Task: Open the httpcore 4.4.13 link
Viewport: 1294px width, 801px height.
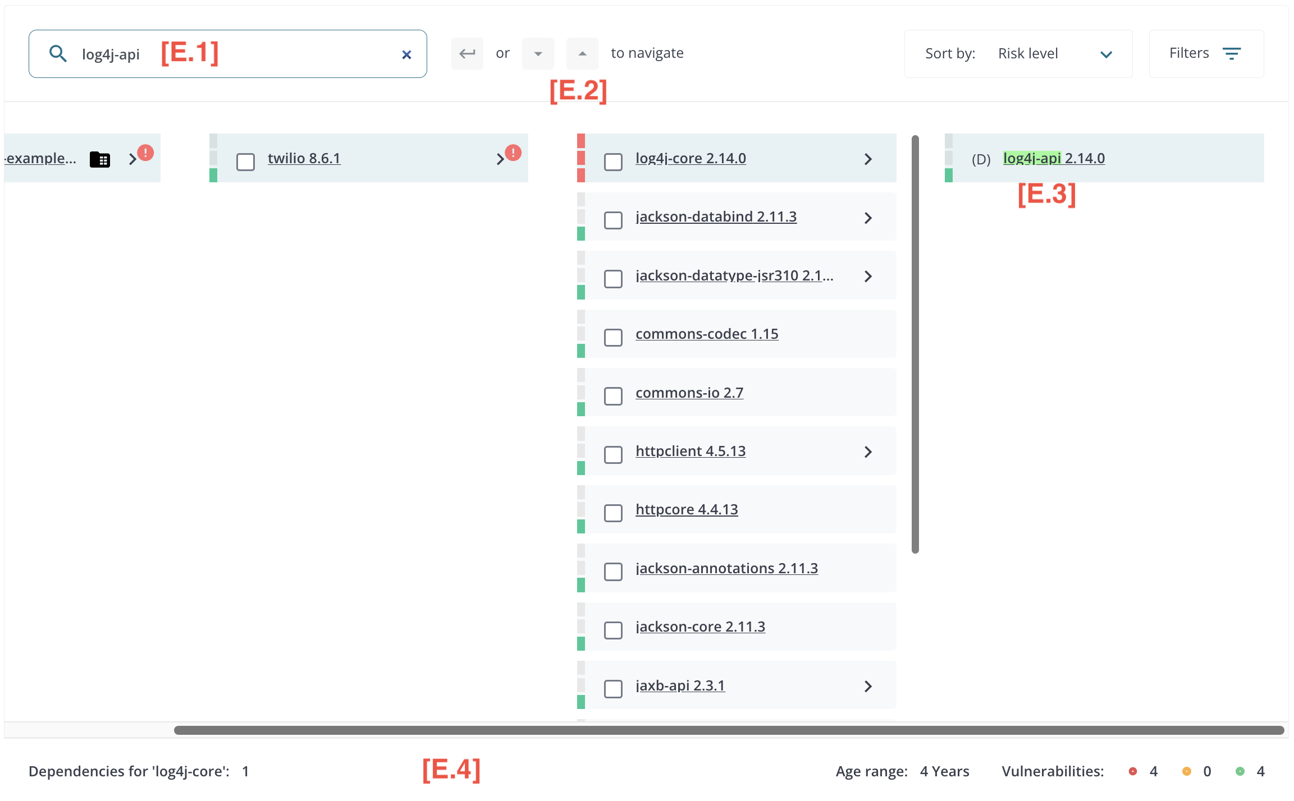Action: tap(687, 510)
